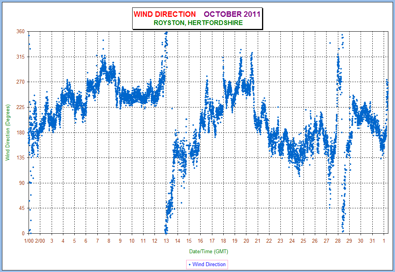The image size is (395, 272).
Task: Click the 360 value on y-axis
Action: click(20, 32)
